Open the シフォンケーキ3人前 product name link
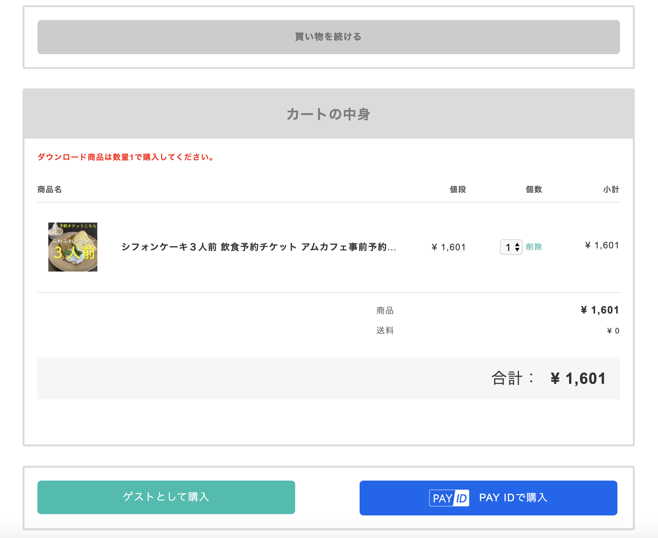Viewport: 658px width, 538px height. click(258, 247)
